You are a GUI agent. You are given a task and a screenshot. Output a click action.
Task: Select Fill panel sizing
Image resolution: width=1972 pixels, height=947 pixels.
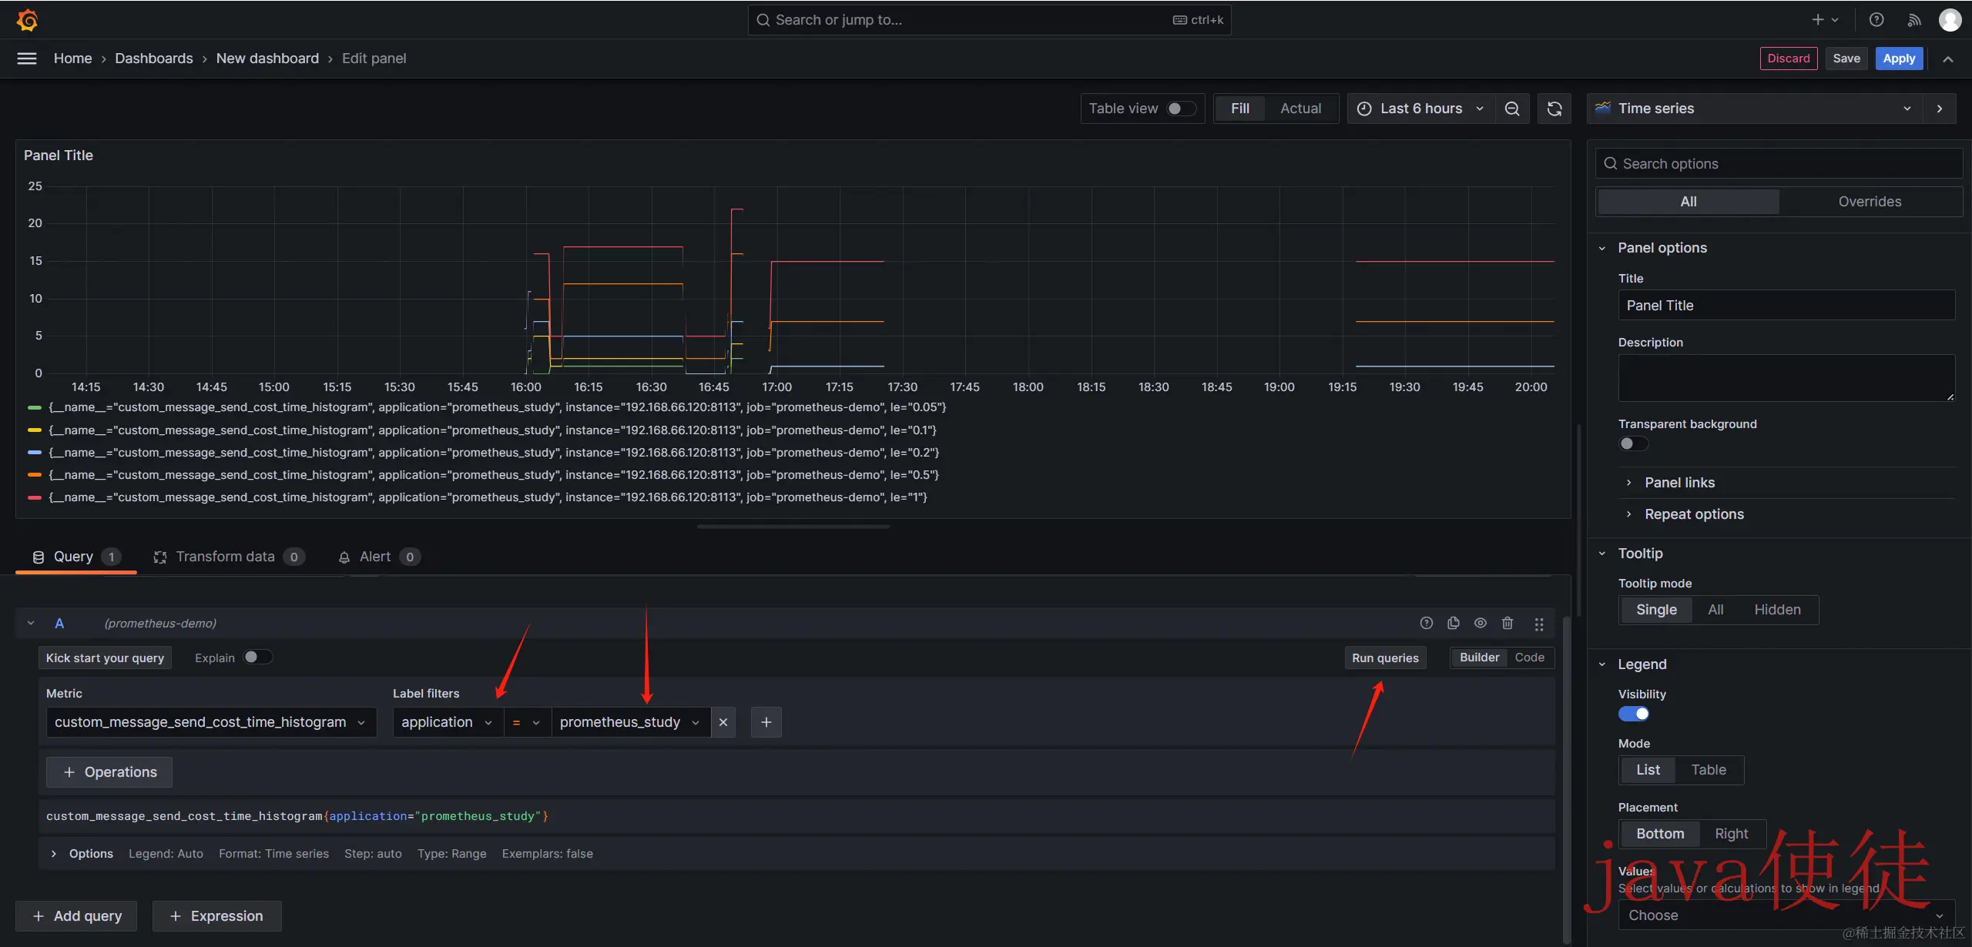pyautogui.click(x=1239, y=109)
